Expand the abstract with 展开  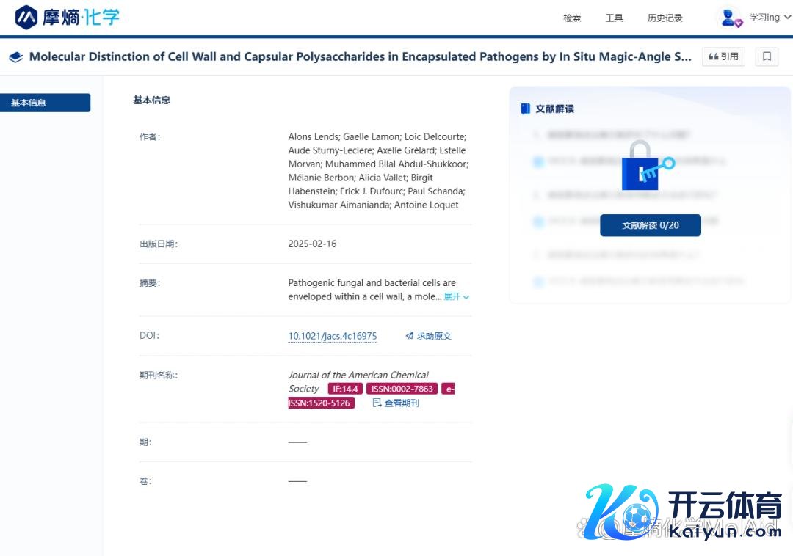click(x=456, y=296)
